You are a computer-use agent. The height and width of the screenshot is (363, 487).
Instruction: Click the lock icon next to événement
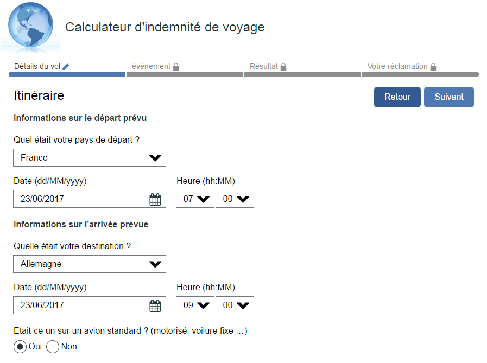(x=176, y=67)
